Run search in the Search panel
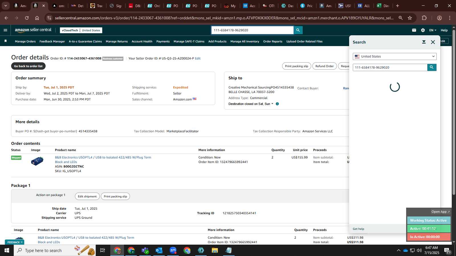Screen dimensions: 456x256 point(432,67)
